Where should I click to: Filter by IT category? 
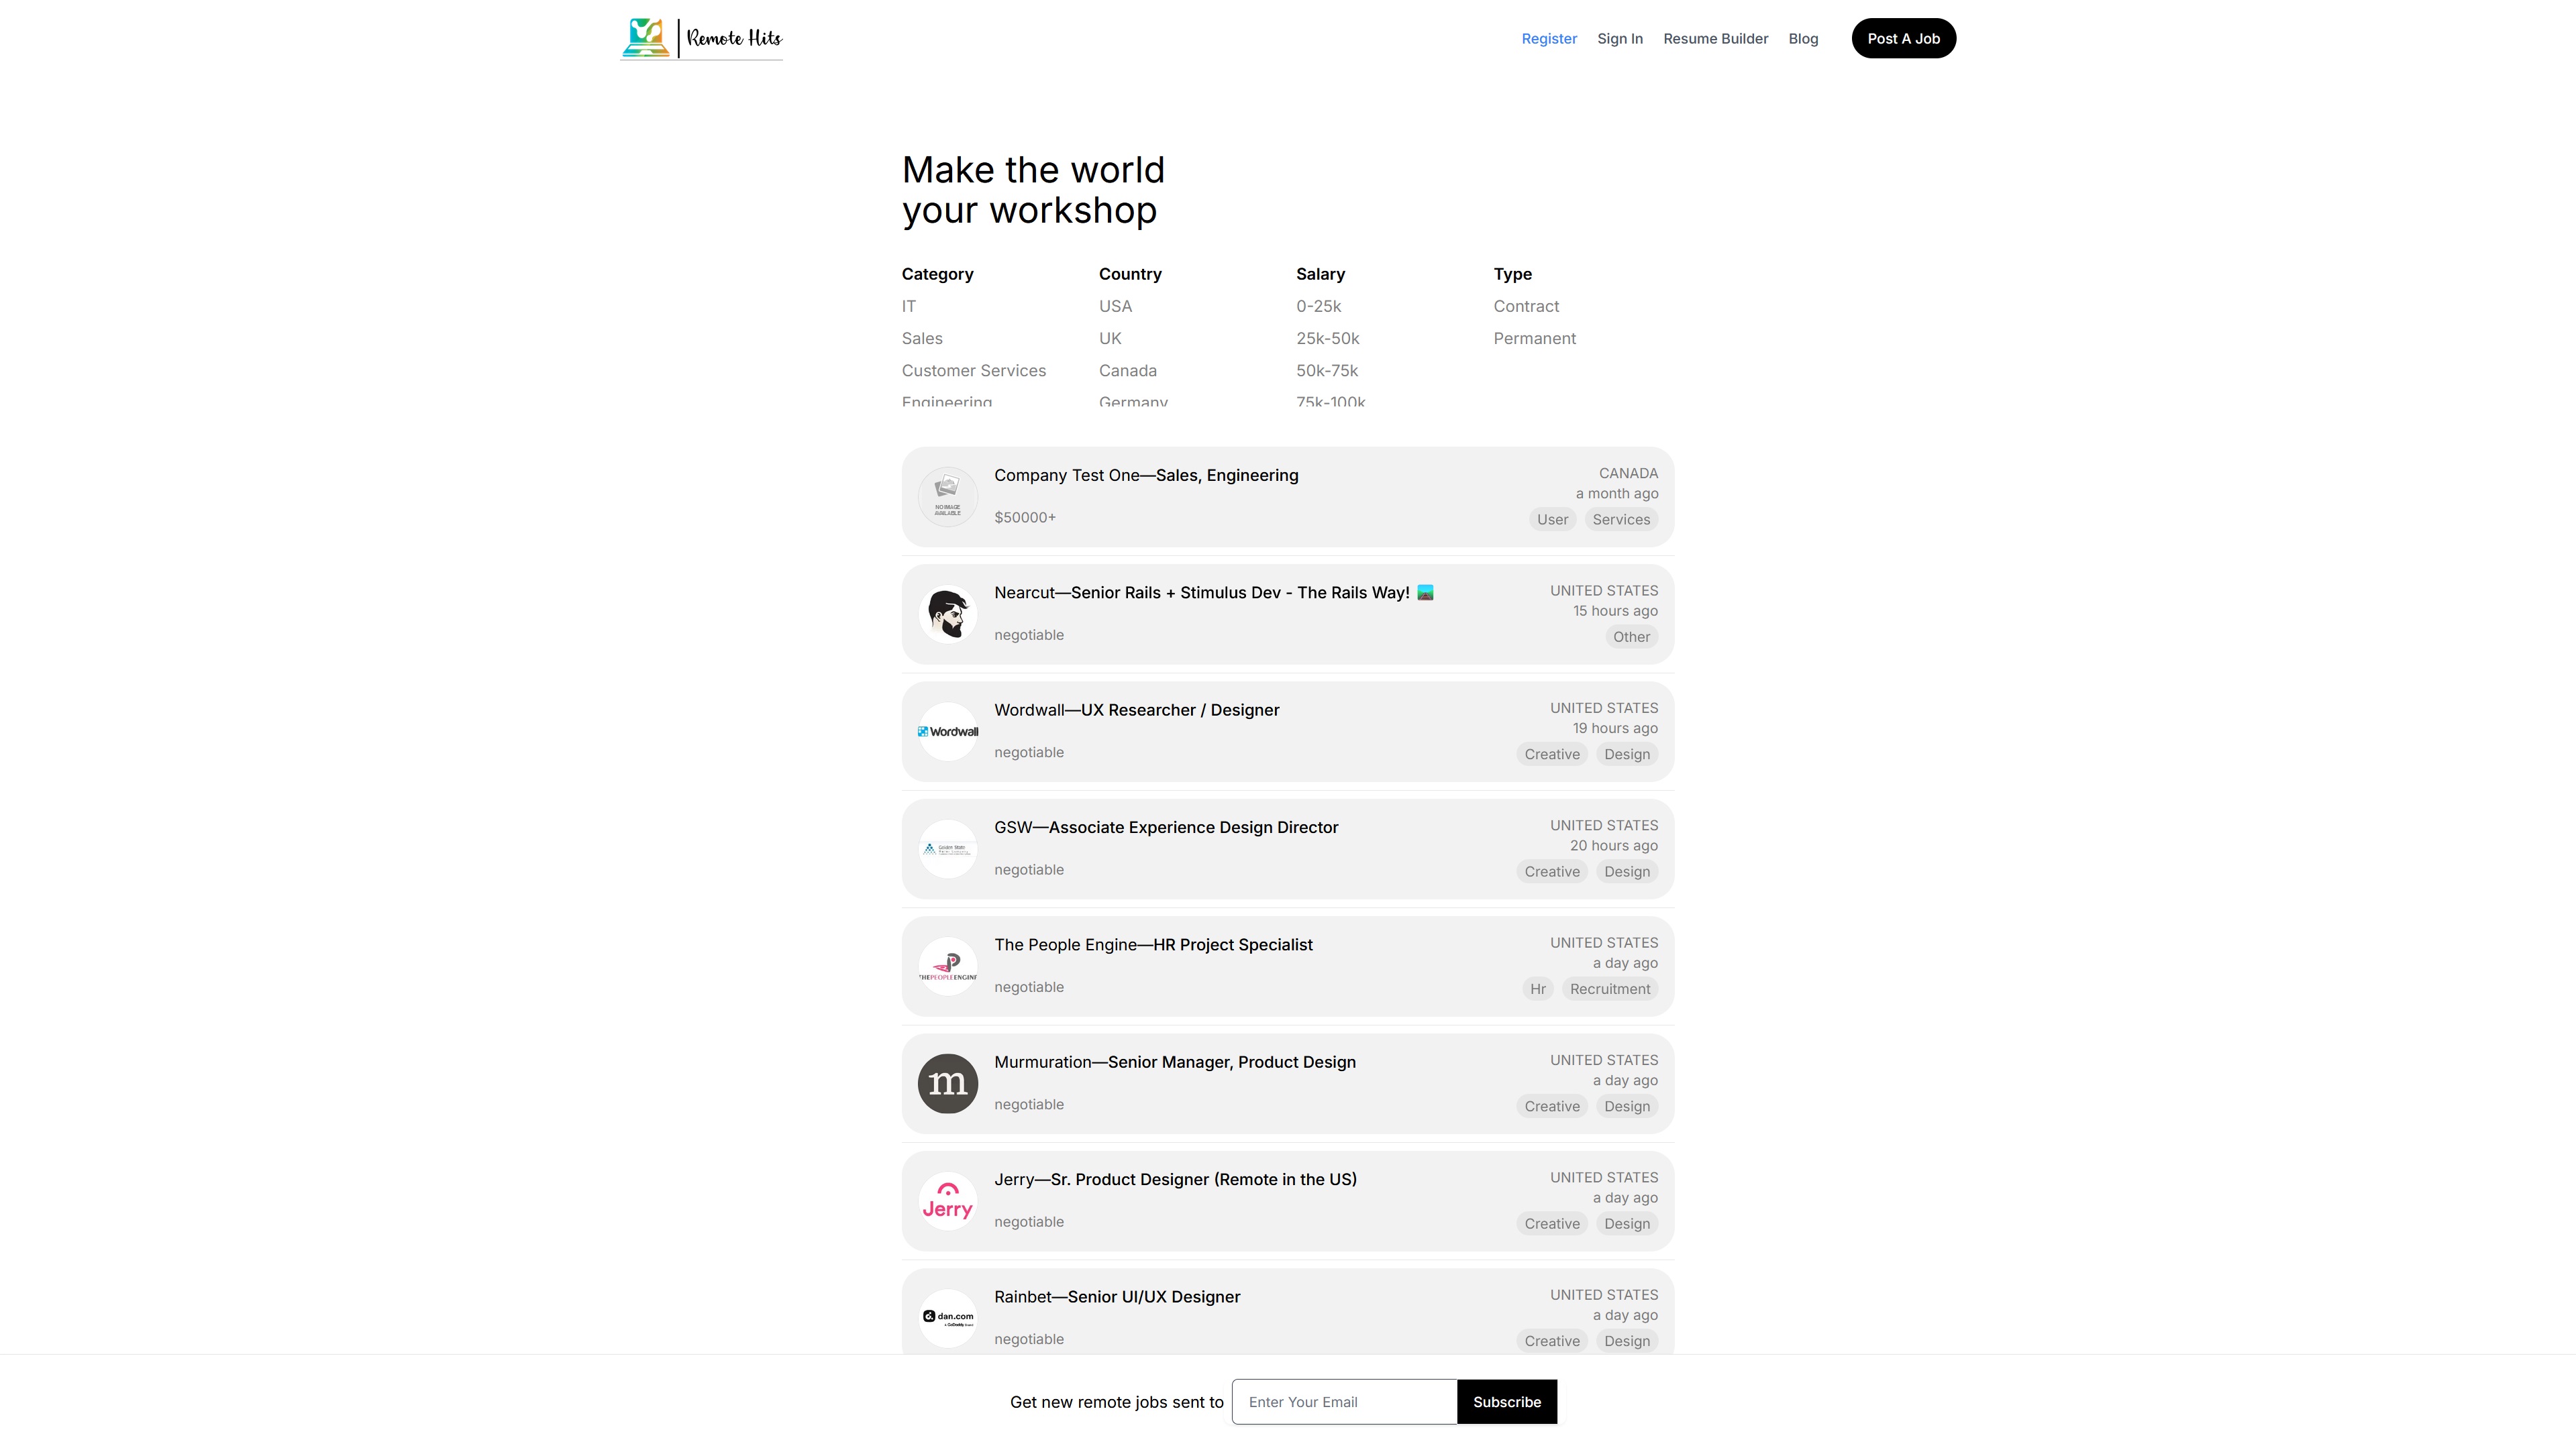click(x=908, y=306)
